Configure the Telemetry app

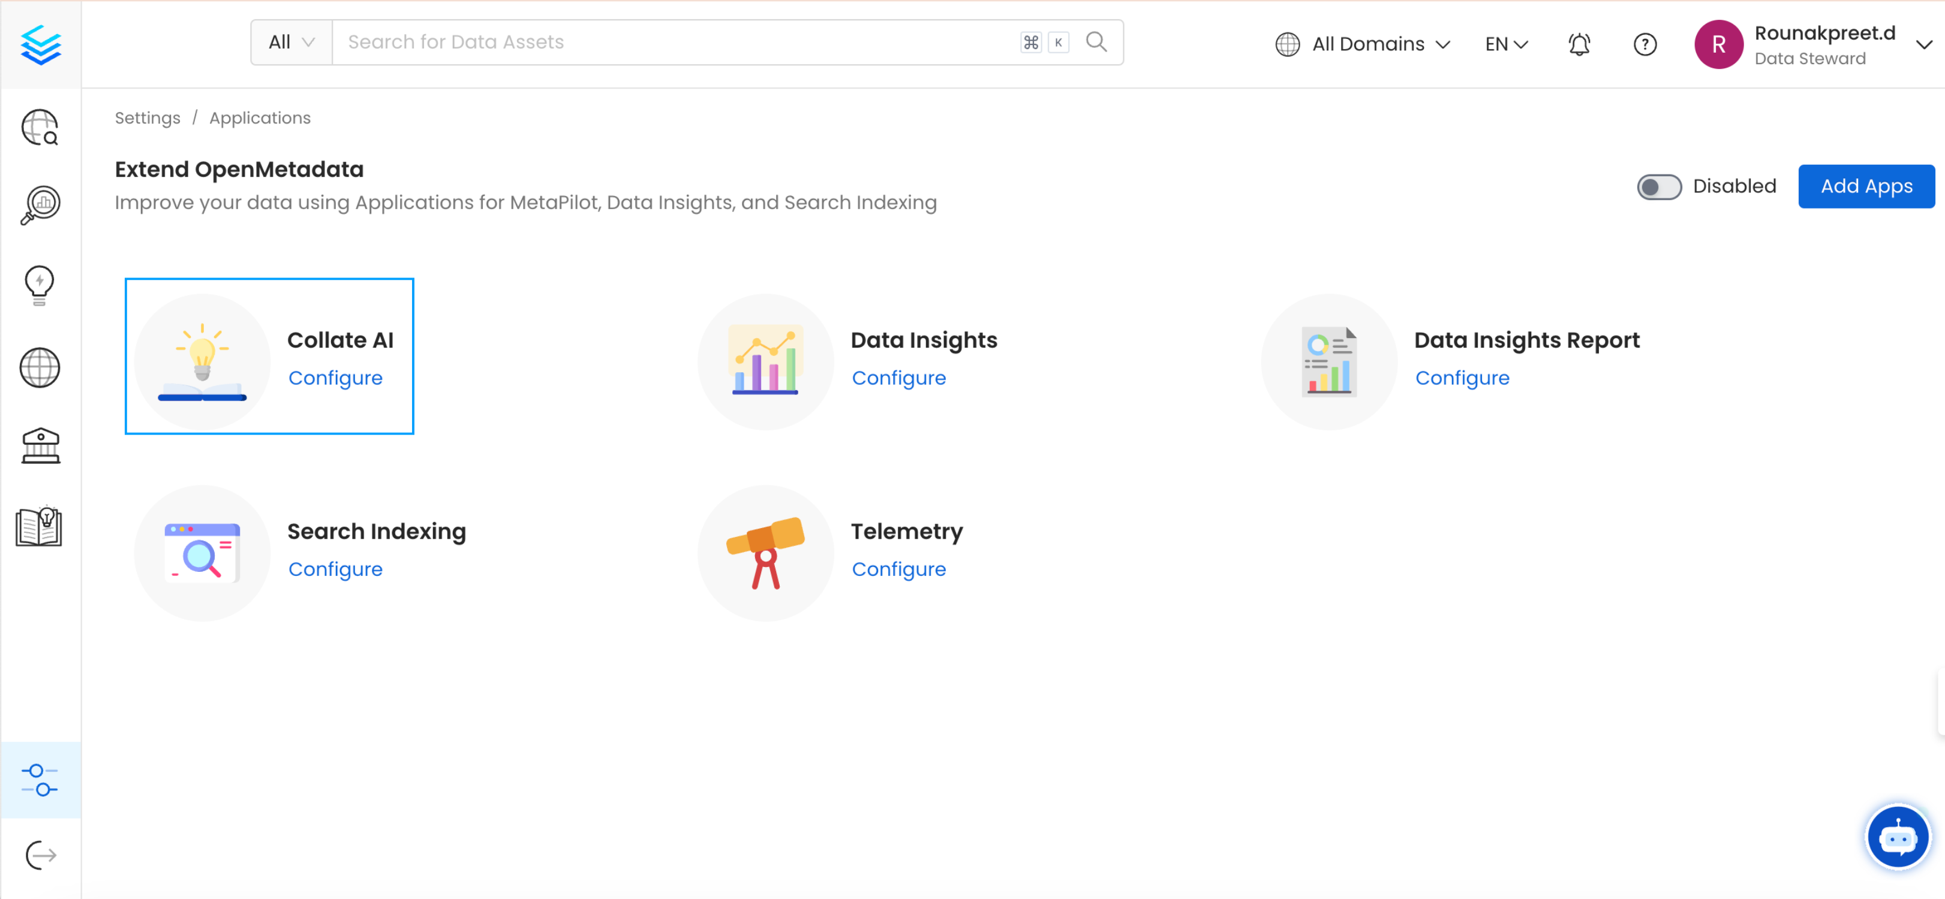898,569
